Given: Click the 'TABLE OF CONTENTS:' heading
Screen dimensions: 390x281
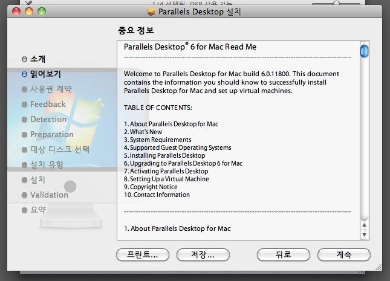Looking at the screenshot, I should (158, 108).
